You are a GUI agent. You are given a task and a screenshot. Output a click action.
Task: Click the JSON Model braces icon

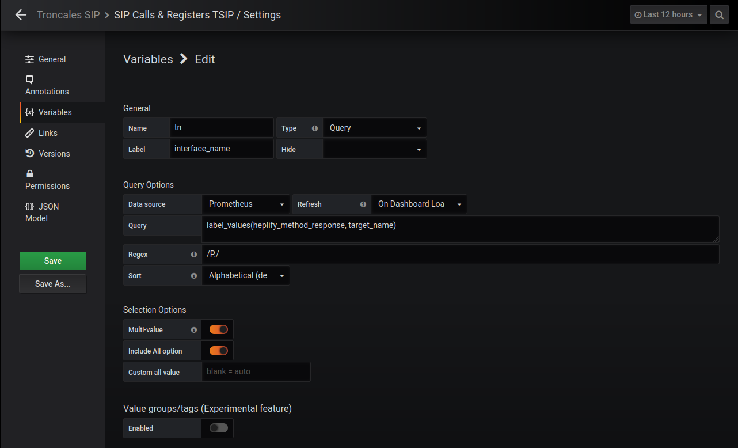point(30,206)
